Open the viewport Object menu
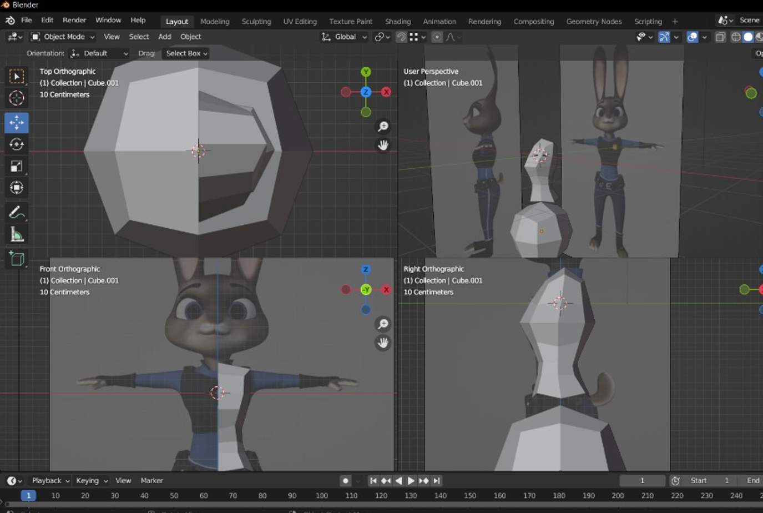763x513 pixels. [191, 37]
